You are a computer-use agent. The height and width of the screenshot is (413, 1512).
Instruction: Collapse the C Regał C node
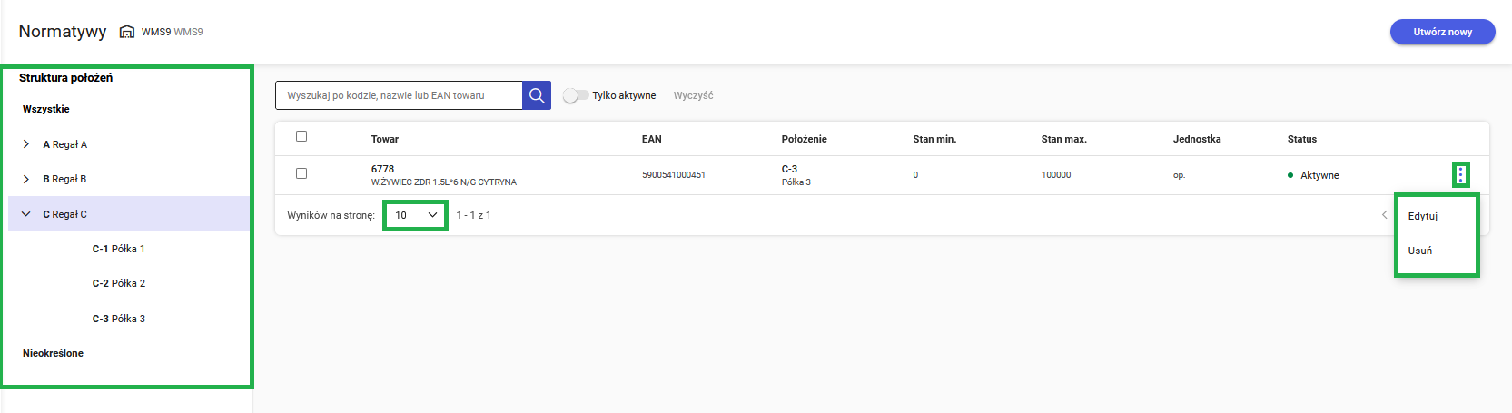(x=26, y=214)
